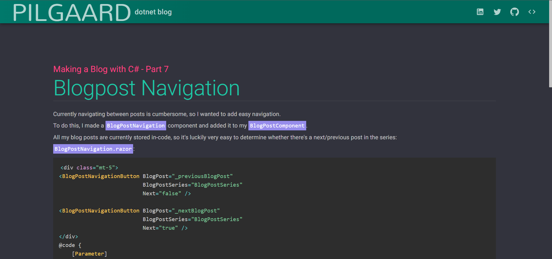Click the source code brackets icon
The image size is (552, 259).
(532, 12)
